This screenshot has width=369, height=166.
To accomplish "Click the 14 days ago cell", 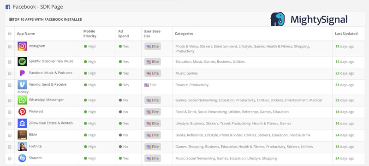I will [x=345, y=62].
